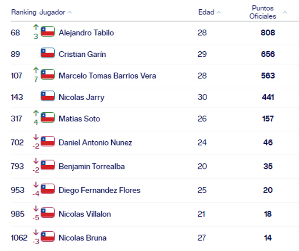The image size is (299, 251).
Task: Click the flag next to Daniel Antonio Nunez
Action: (x=48, y=142)
